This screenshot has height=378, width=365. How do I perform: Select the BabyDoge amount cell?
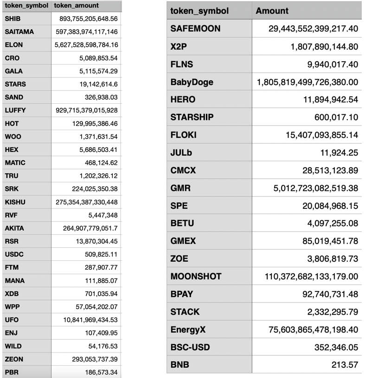point(307,82)
